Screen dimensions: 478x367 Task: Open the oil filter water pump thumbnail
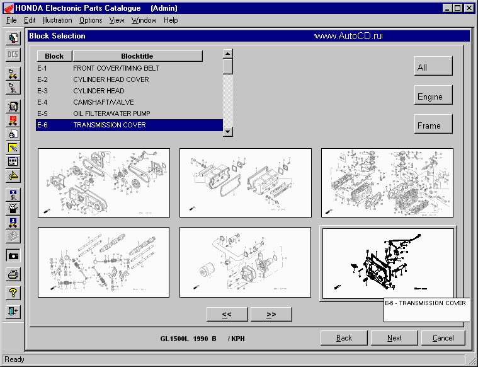coord(246,262)
